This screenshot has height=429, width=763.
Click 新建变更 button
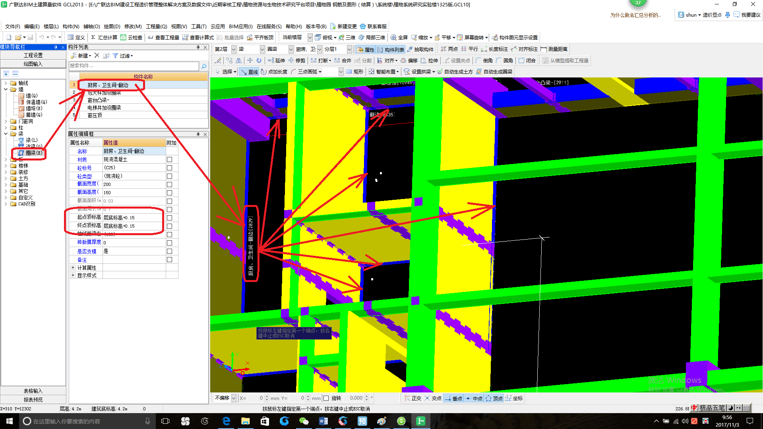coord(343,27)
